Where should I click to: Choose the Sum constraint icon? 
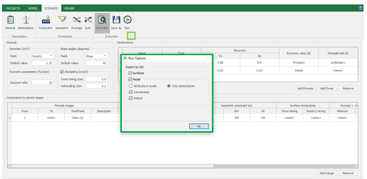click(x=88, y=20)
